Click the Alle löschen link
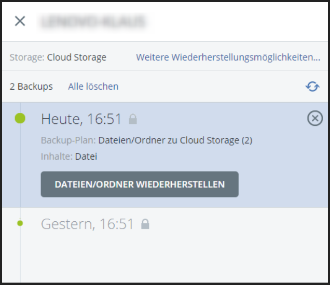330x285 pixels. (93, 87)
